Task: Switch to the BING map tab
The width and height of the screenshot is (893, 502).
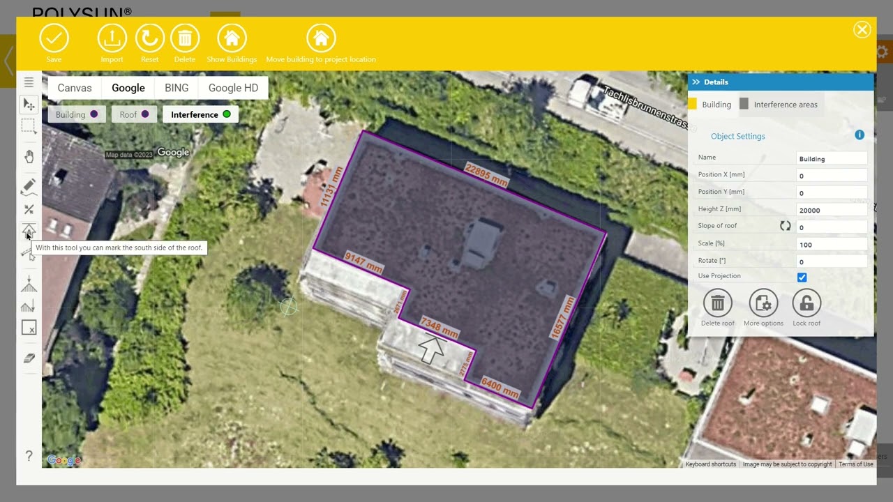Action: click(177, 88)
